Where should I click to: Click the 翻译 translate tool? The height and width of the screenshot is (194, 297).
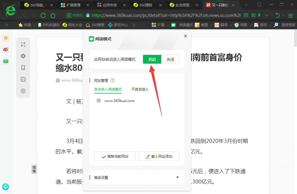pyautogui.click(x=221, y=25)
